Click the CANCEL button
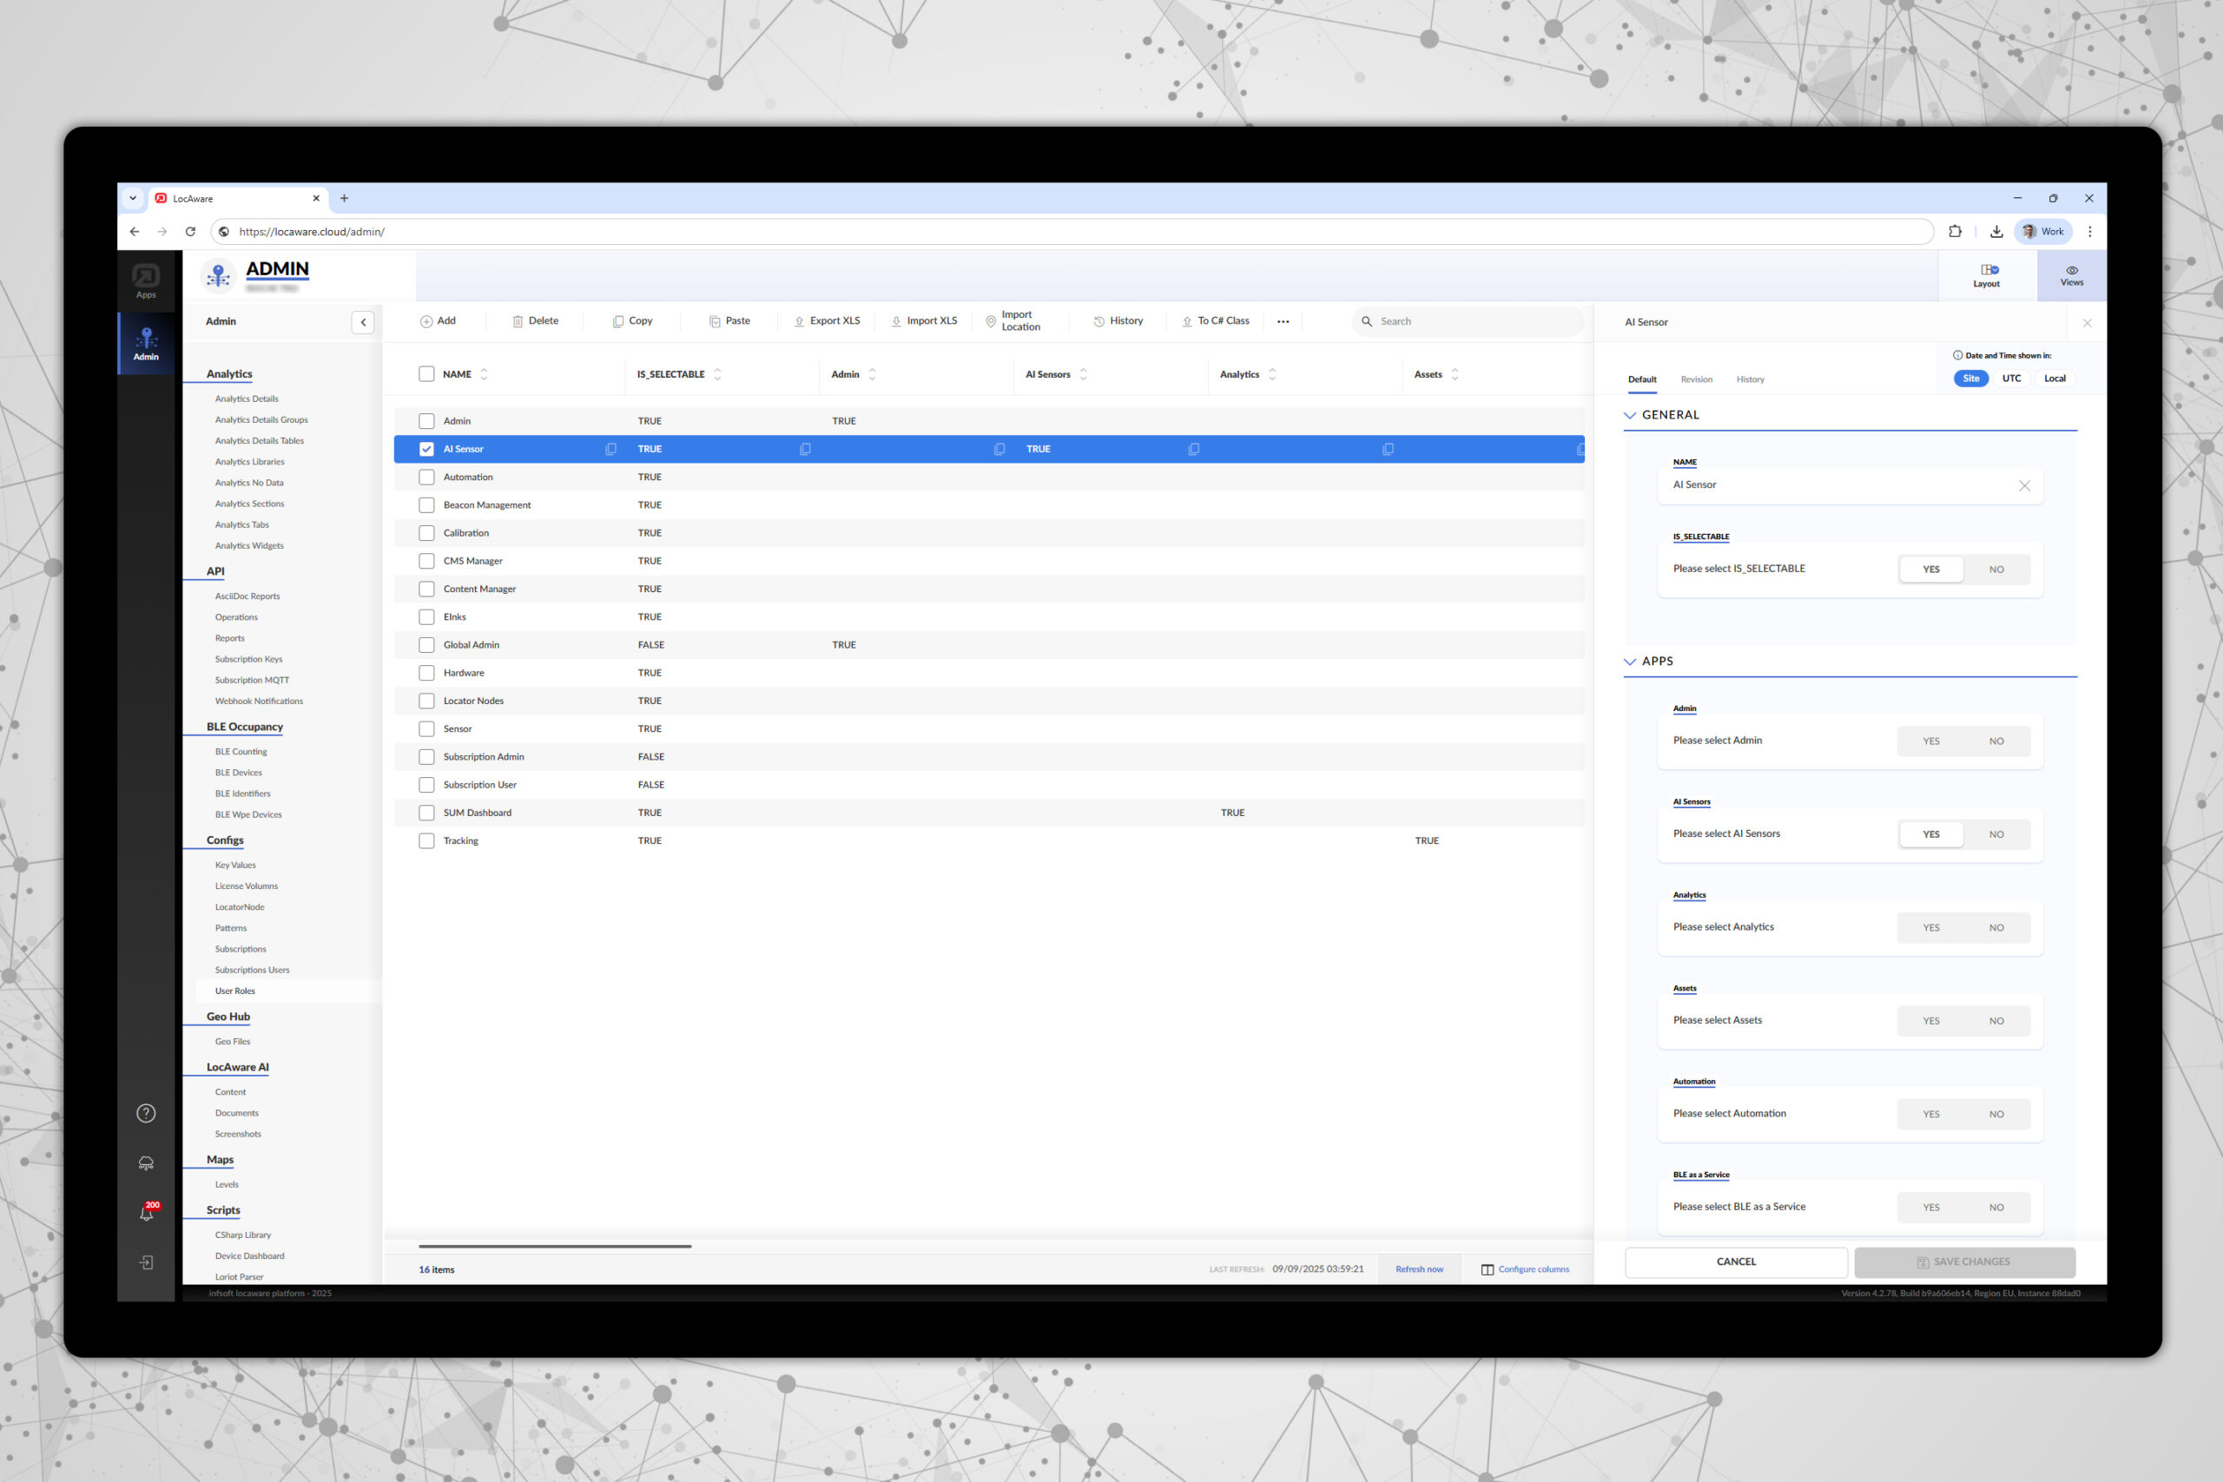This screenshot has width=2223, height=1482. tap(1735, 1261)
